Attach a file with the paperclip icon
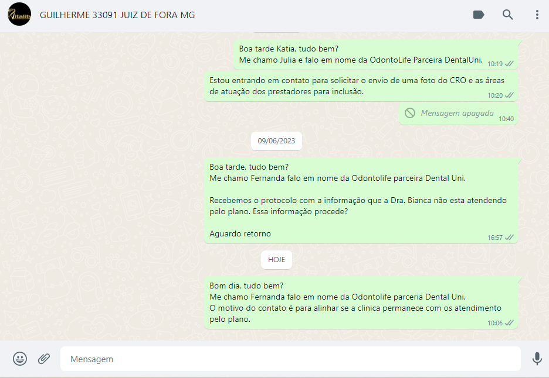549x378 pixels. (x=44, y=359)
